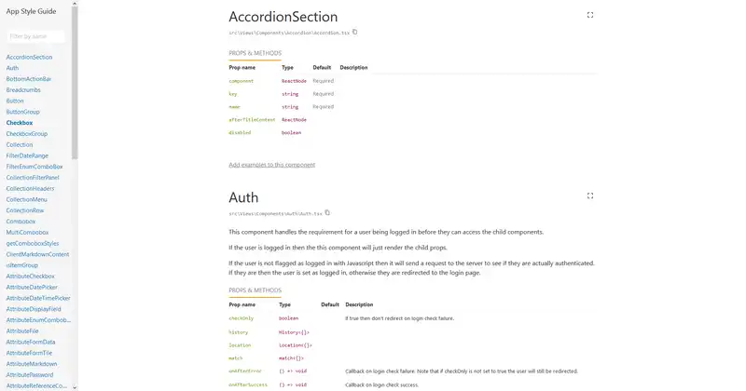
Task: Navigate to CheckboxGroup in sidebar
Action: click(27, 134)
